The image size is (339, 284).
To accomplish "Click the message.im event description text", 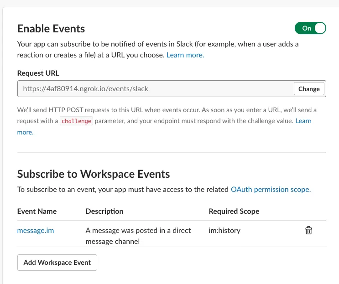I will 138,236.
